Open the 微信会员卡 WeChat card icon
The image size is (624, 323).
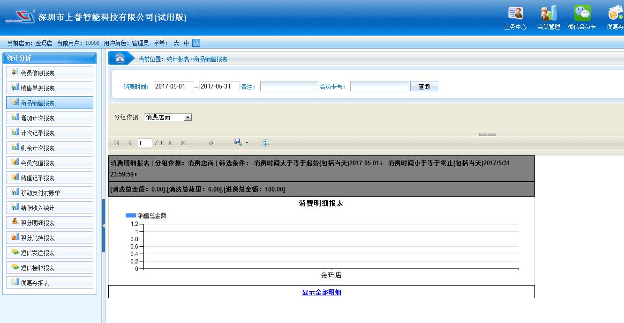click(x=582, y=14)
